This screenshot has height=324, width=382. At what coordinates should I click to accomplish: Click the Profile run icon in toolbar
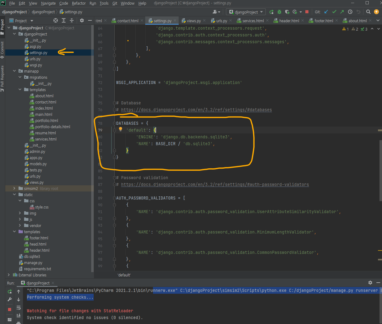click(x=295, y=12)
